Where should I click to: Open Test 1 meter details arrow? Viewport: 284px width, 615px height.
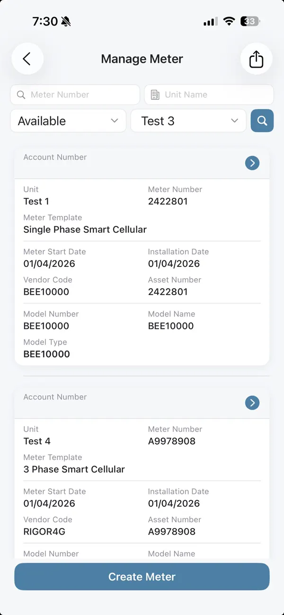[x=252, y=163]
